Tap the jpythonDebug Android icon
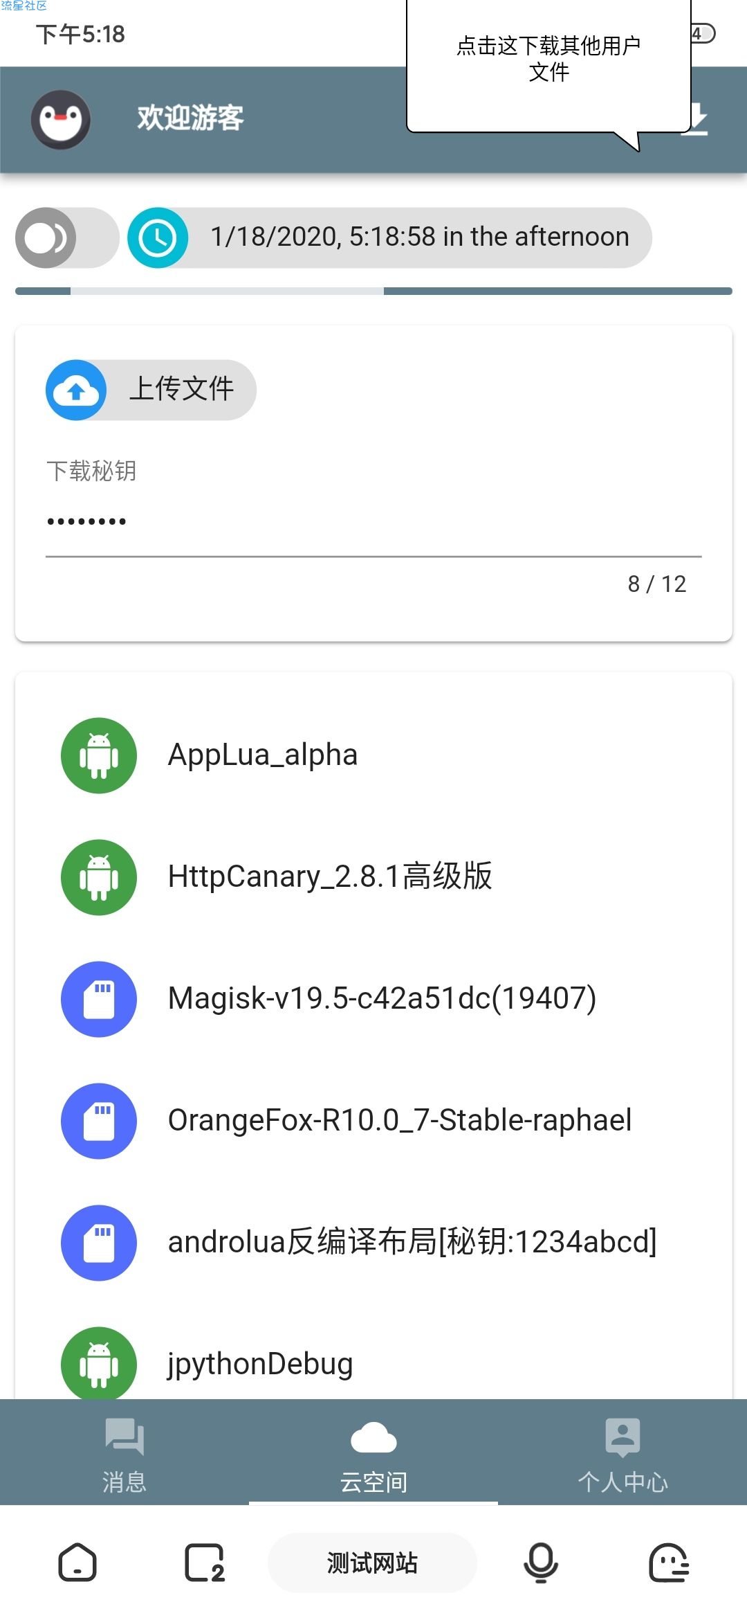Screen dimensions: 747x1620 (99, 1363)
